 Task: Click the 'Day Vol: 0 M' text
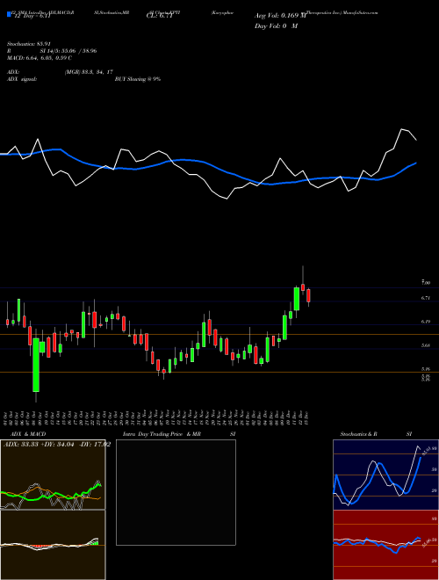[x=276, y=26]
